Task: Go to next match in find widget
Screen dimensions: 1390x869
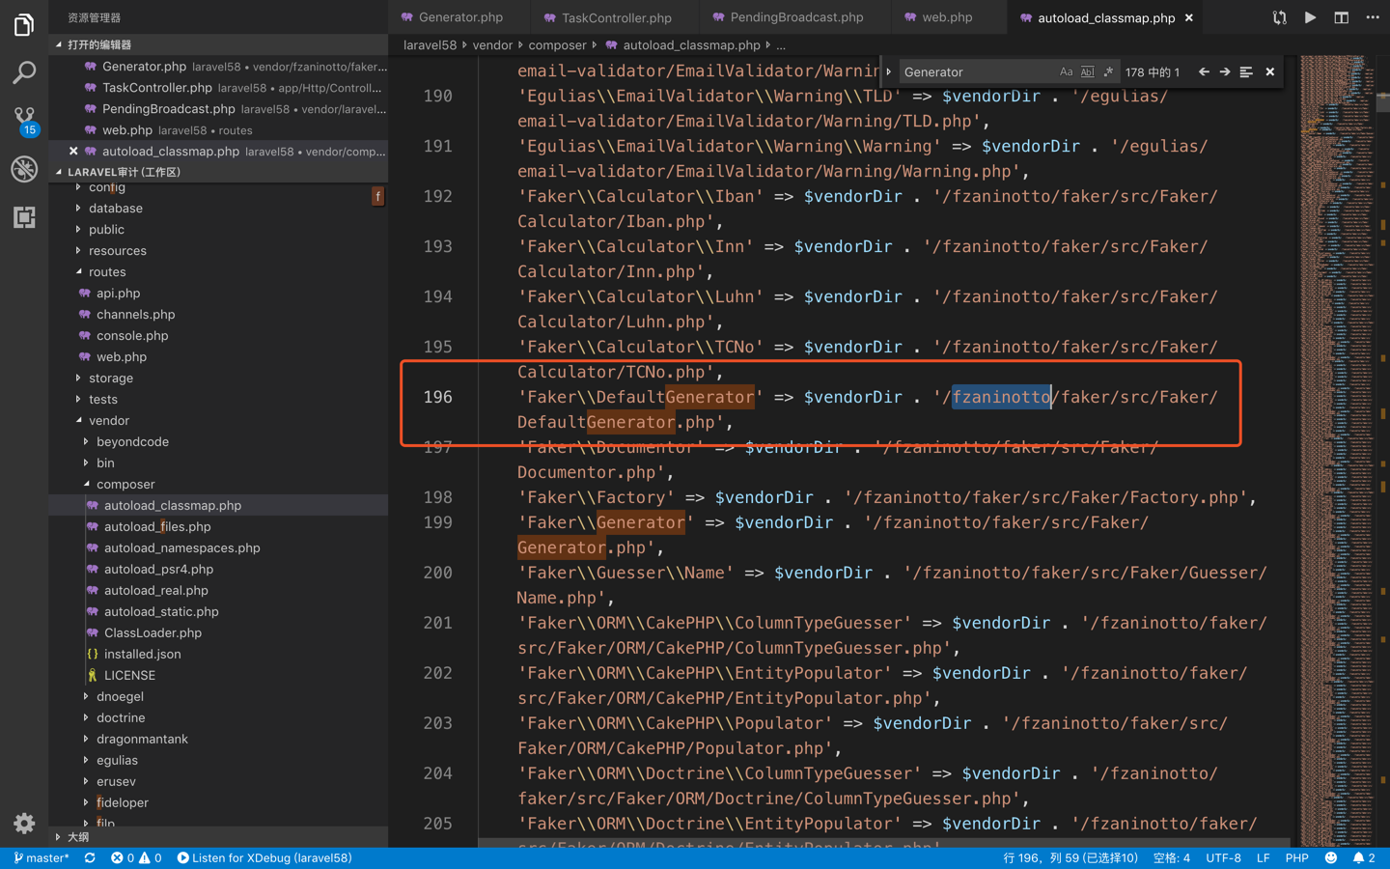Action: (1225, 72)
